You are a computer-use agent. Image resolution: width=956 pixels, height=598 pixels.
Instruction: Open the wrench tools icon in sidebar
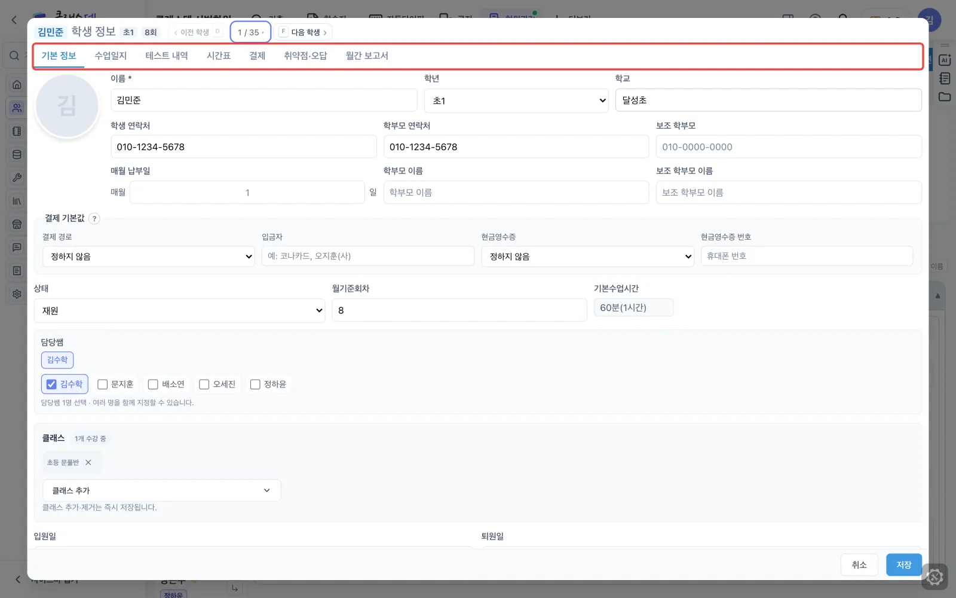pyautogui.click(x=17, y=178)
